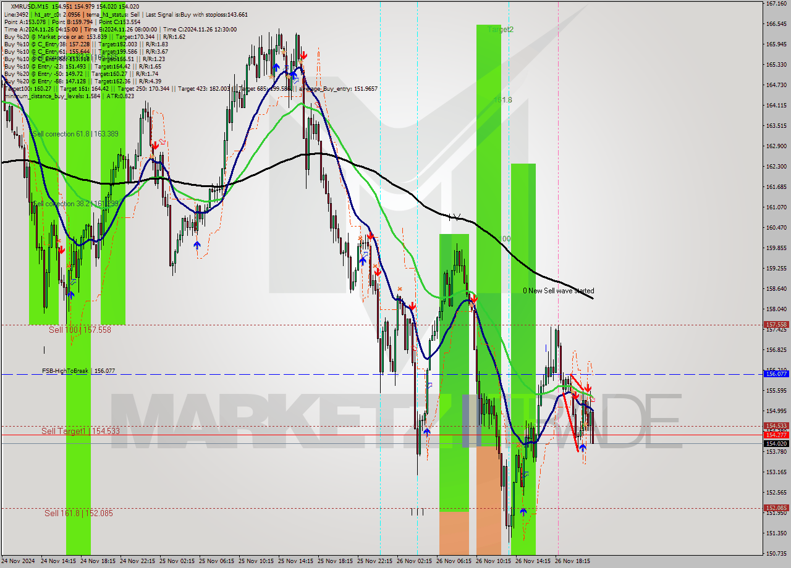Click the red 154.533 price tag

[776, 426]
